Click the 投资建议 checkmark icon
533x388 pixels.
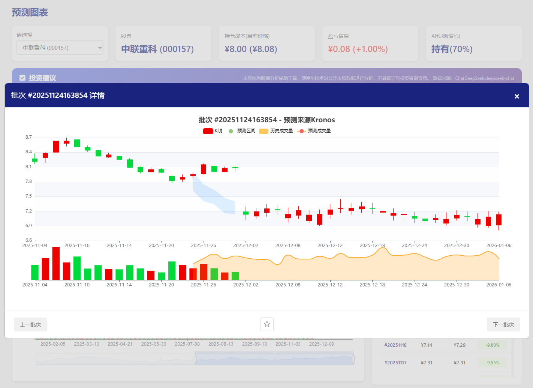point(22,78)
